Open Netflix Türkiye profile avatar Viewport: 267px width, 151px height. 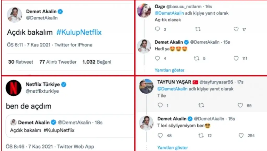pos(14,88)
